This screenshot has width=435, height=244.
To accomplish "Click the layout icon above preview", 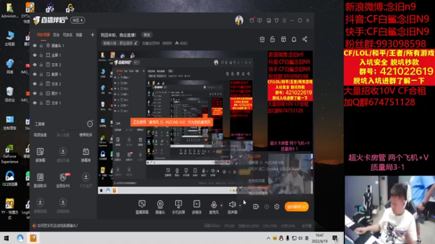I will click(x=283, y=39).
